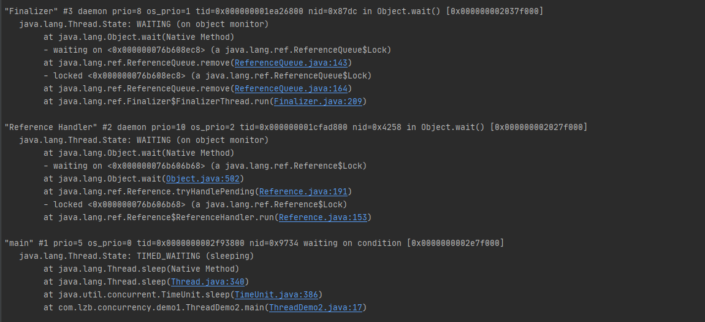Open the Object.java:502 link
Image resolution: width=705 pixels, height=322 pixels.
pyautogui.click(x=203, y=179)
